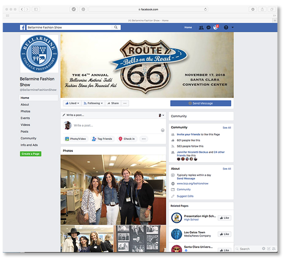
Task: Open chat settings gear icon
Action: [x=264, y=249]
